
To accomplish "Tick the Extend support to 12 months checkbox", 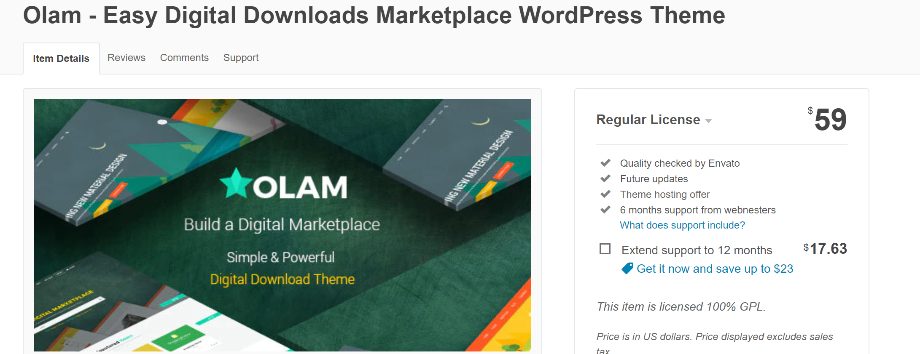I will (605, 249).
